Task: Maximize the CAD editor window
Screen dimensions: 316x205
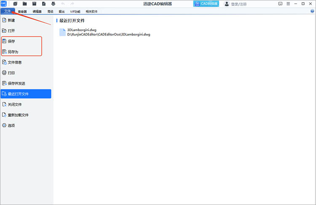Action: (x=303, y=4)
